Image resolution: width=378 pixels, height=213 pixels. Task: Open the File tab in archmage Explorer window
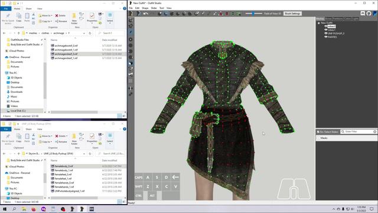click(x=6, y=8)
